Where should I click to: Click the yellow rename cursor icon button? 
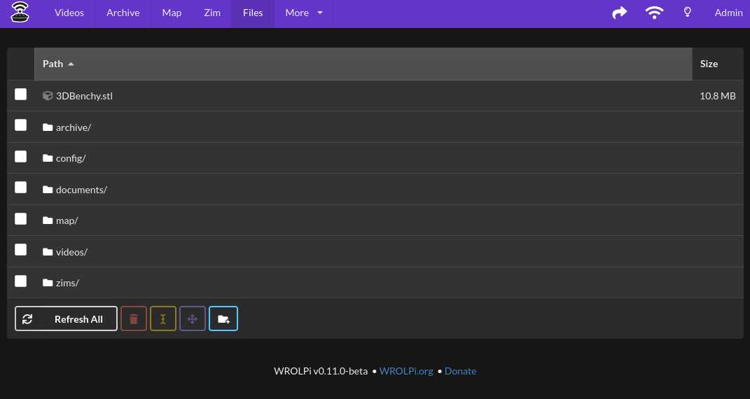click(163, 318)
